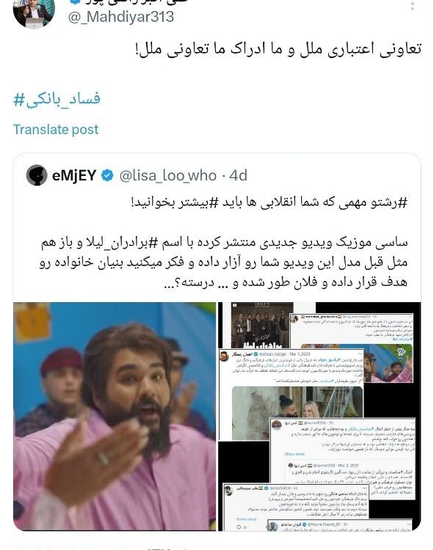Open the tweet's three-dot more menu

point(413,5)
